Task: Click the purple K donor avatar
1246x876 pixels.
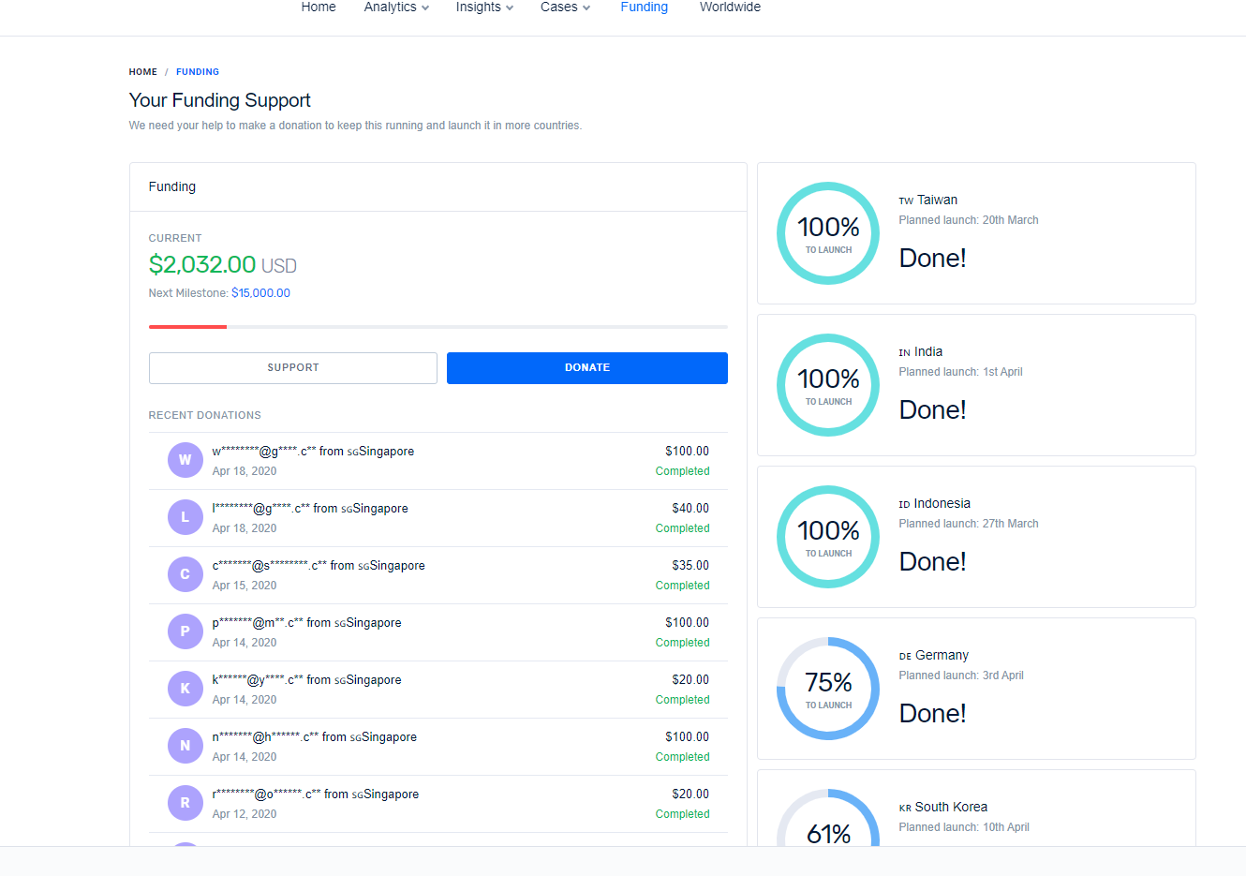Action: [x=185, y=689]
